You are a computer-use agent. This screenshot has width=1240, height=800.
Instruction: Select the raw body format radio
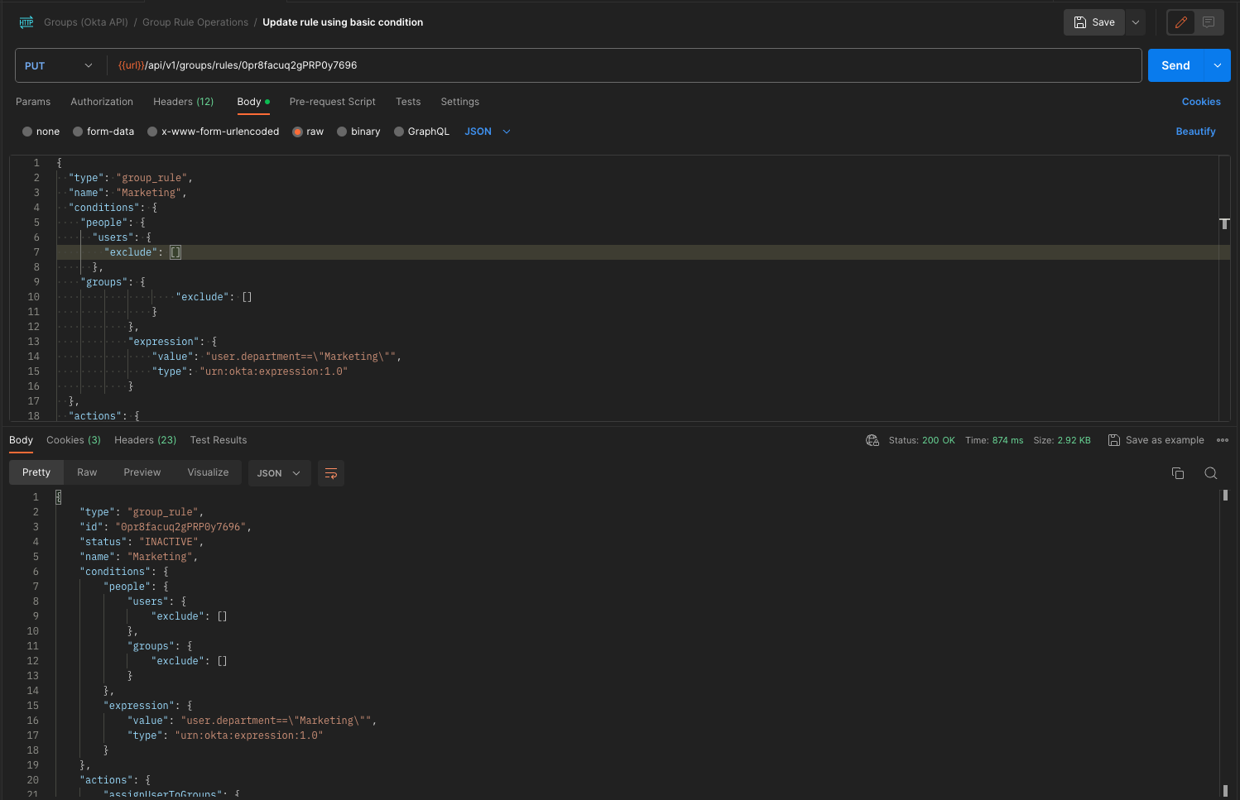[297, 131]
